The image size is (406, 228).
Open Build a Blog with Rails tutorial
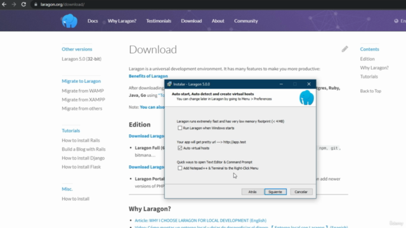click(84, 149)
